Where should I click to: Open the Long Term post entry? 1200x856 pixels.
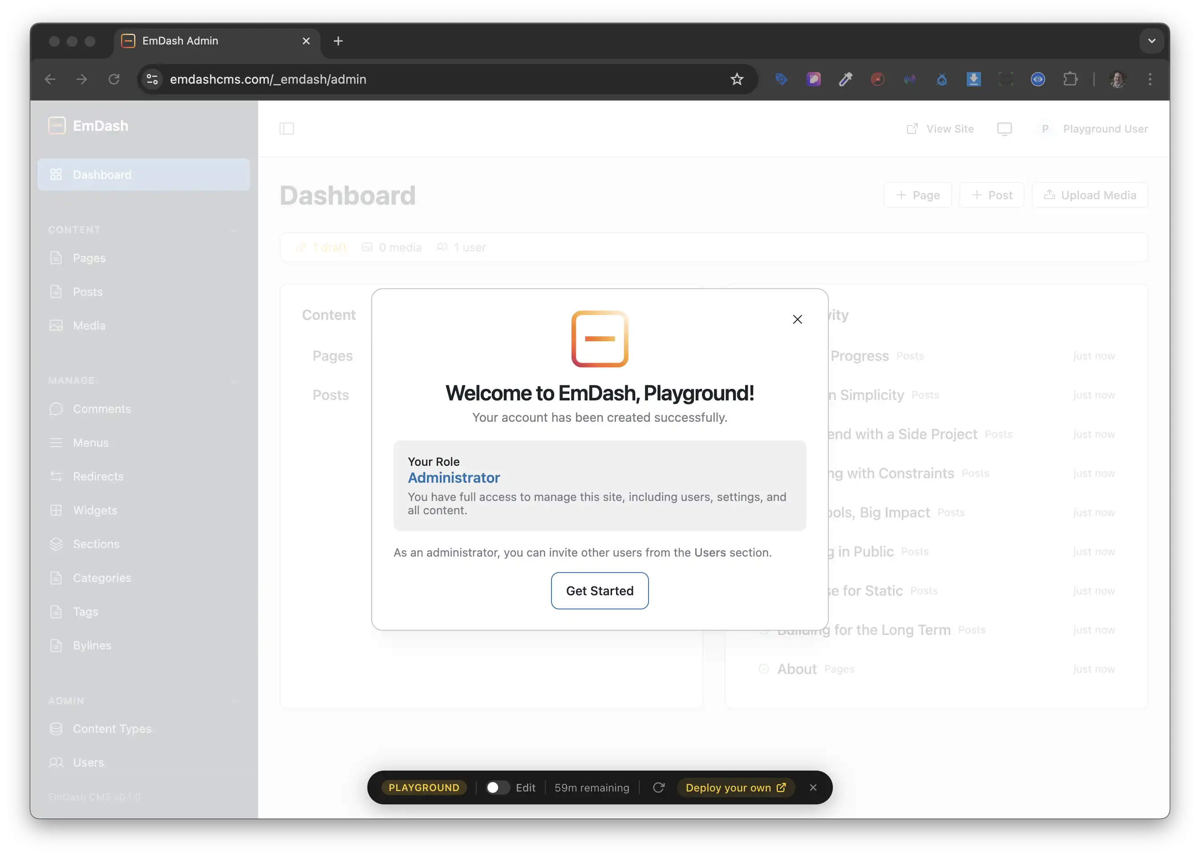tap(864, 630)
